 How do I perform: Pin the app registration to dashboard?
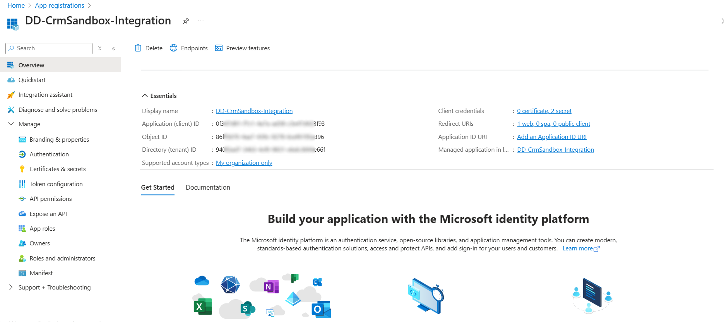click(186, 21)
